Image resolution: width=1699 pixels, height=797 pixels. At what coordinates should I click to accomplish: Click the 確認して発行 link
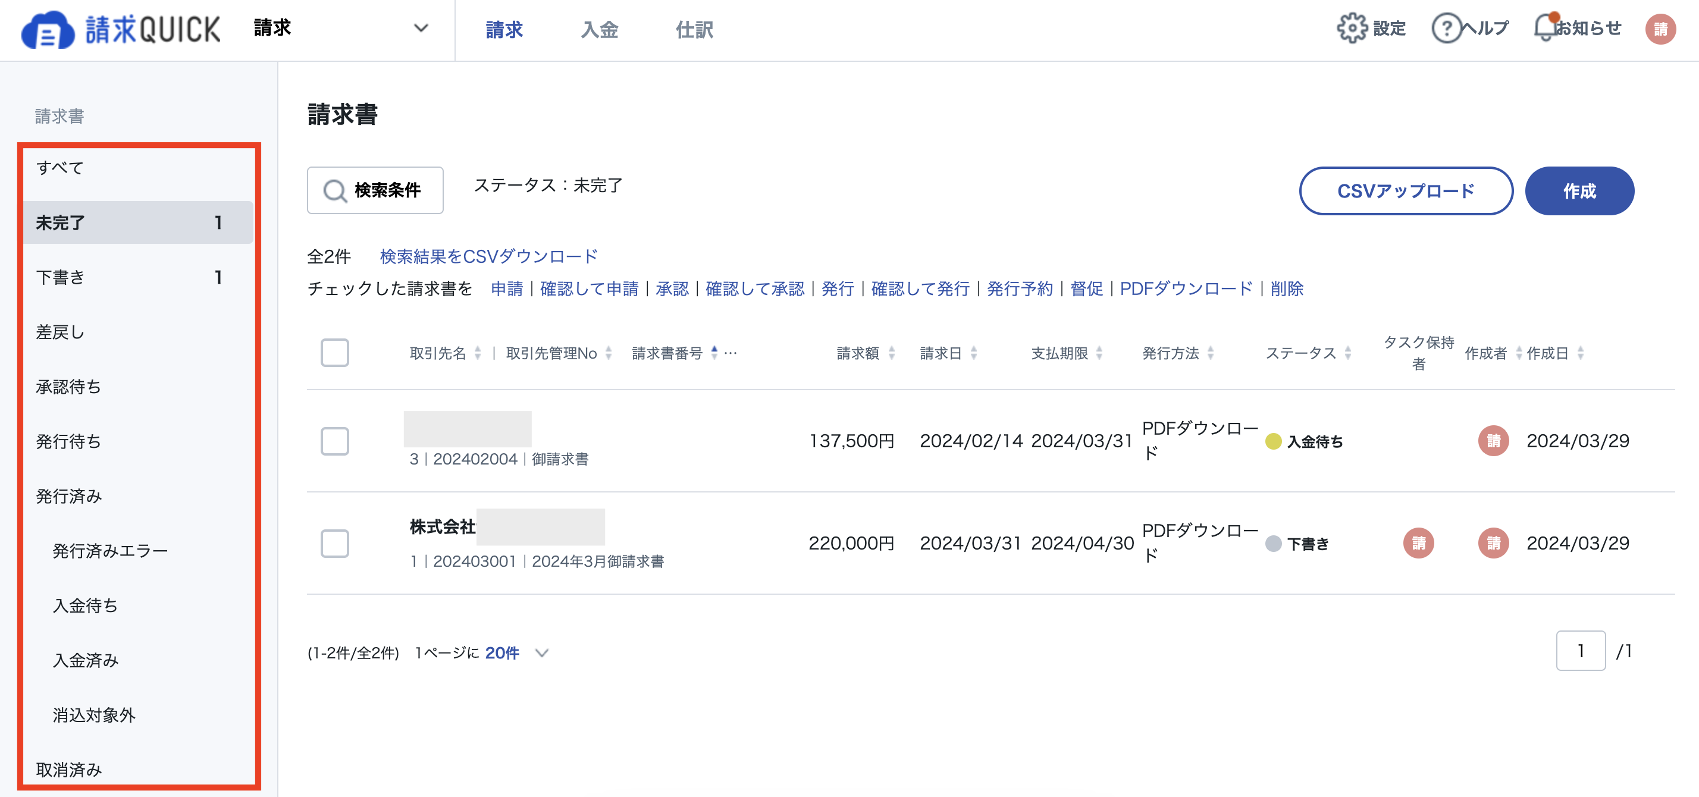point(920,288)
